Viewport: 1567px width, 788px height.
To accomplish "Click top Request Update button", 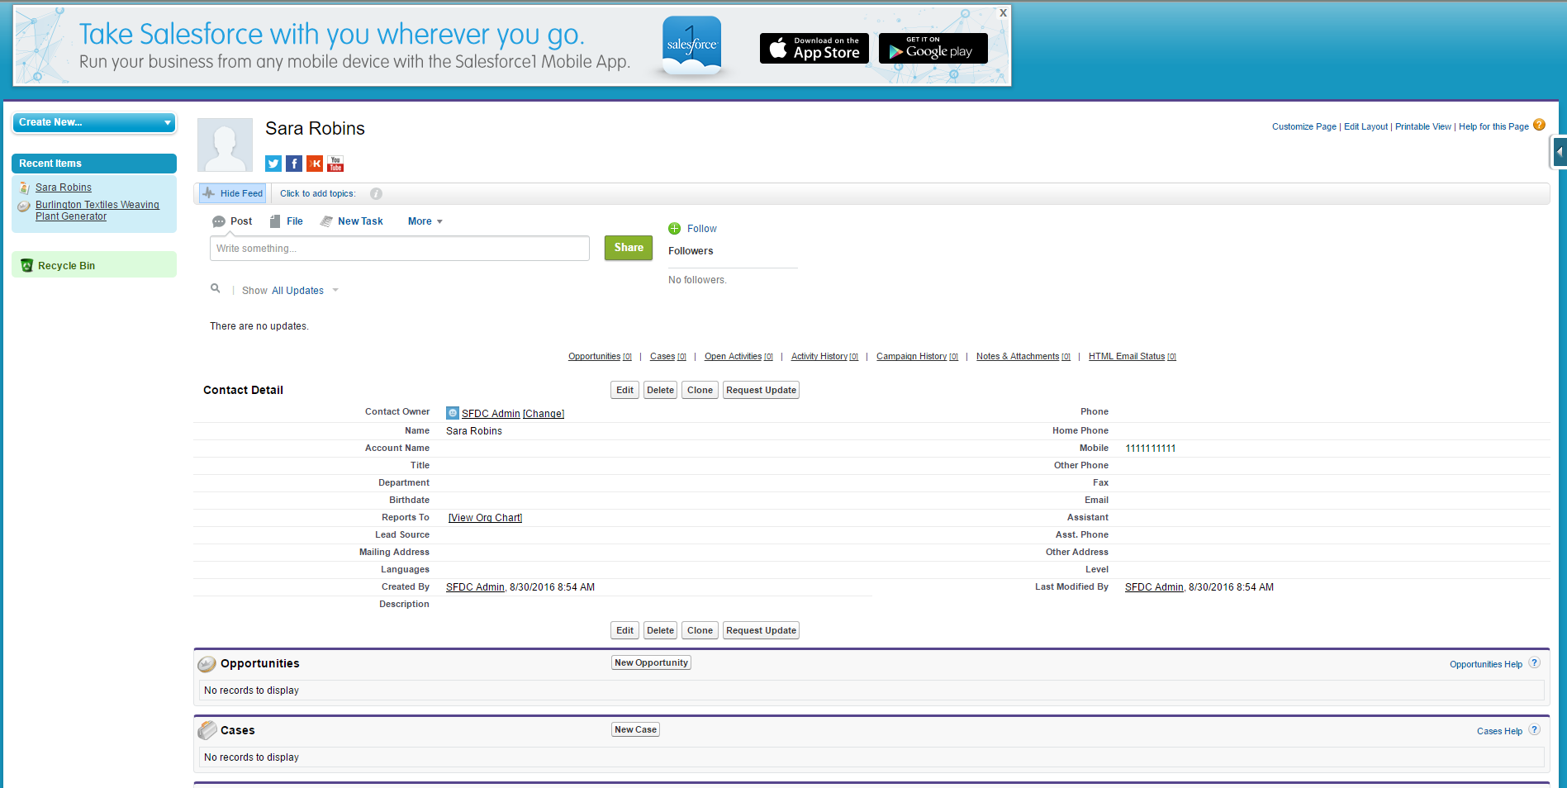I will (761, 390).
